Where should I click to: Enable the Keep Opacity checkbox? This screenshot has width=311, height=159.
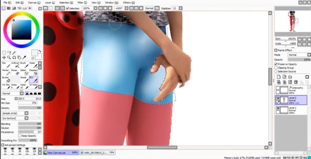click(20, 136)
